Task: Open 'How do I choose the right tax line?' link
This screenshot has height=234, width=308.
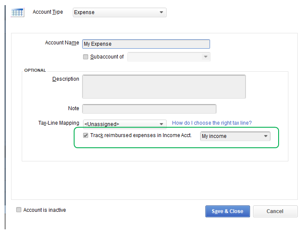Action: click(212, 123)
